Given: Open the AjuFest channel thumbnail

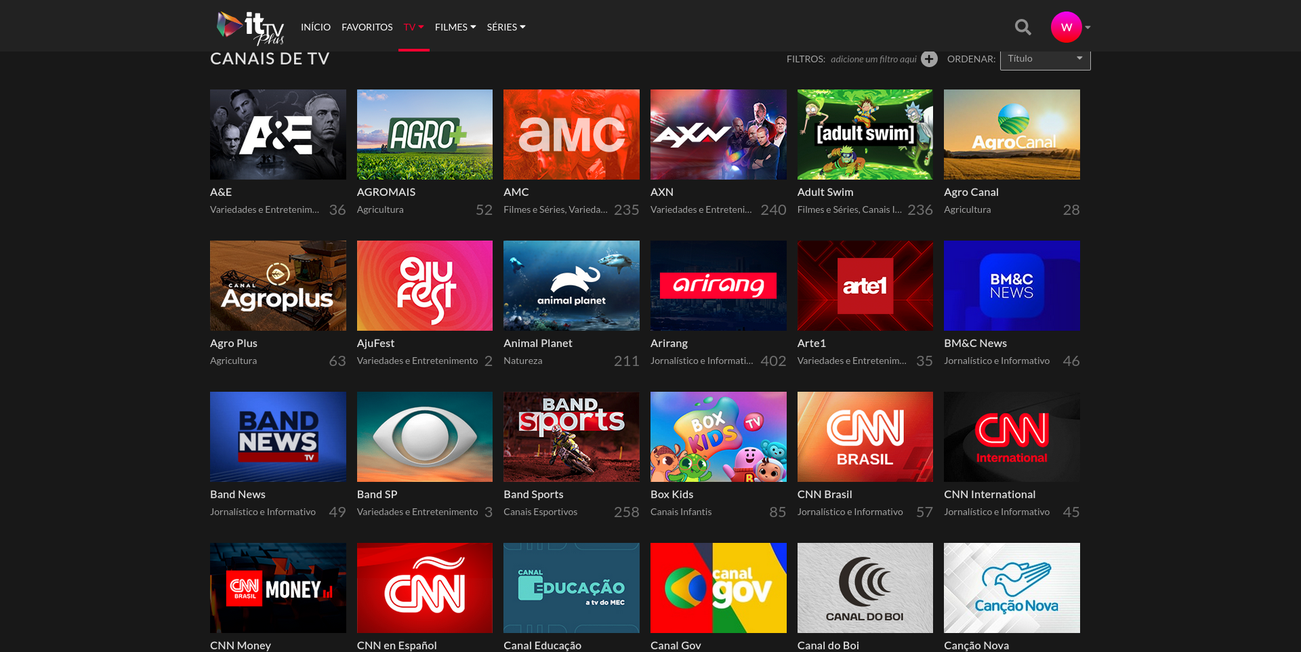Looking at the screenshot, I should click(x=425, y=285).
